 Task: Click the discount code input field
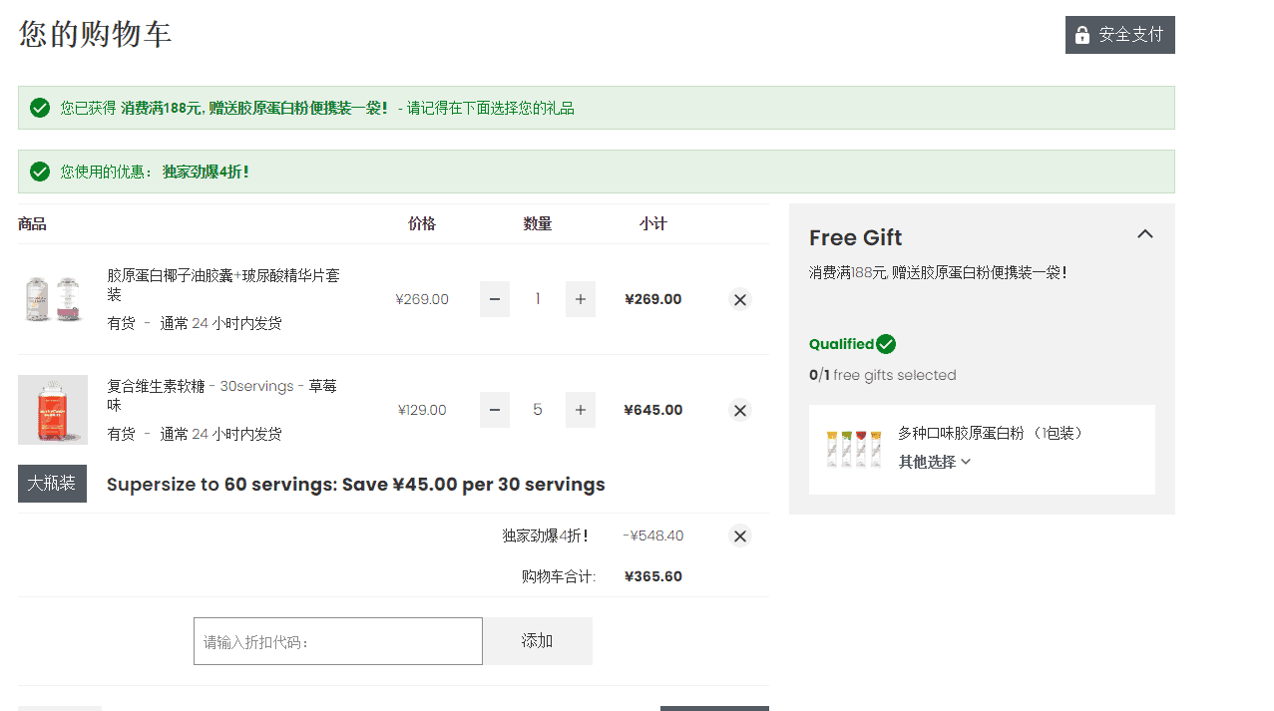(x=338, y=641)
